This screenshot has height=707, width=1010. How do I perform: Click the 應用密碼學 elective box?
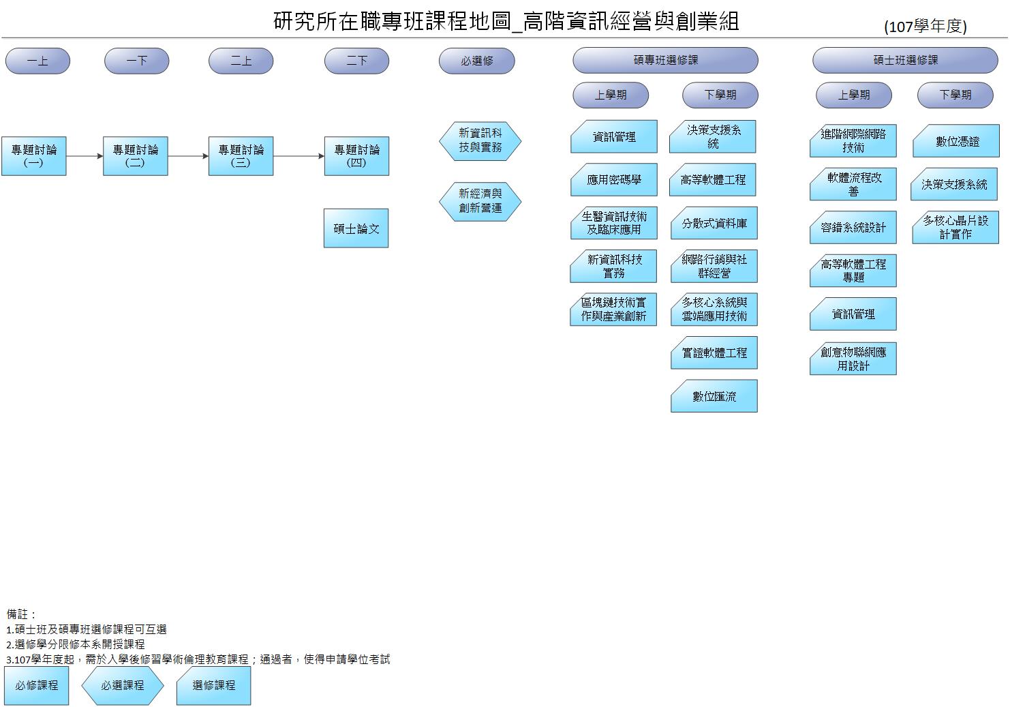pyautogui.click(x=614, y=180)
